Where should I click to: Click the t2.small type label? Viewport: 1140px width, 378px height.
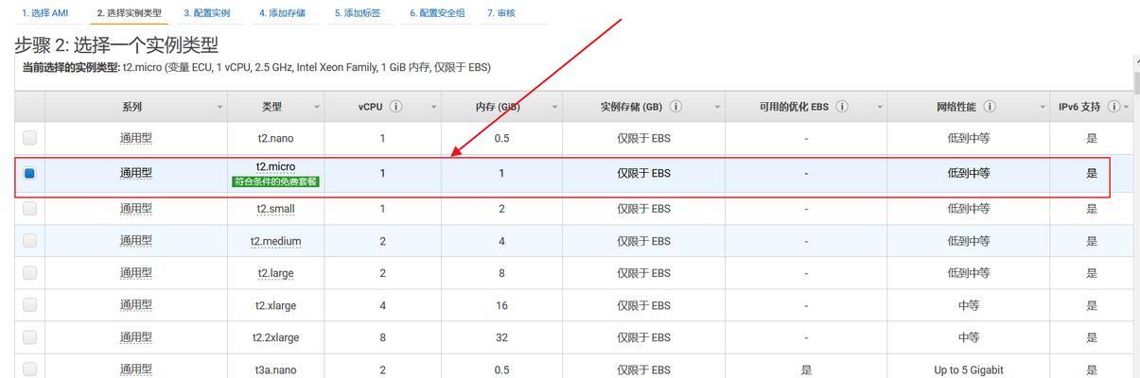tap(275, 209)
